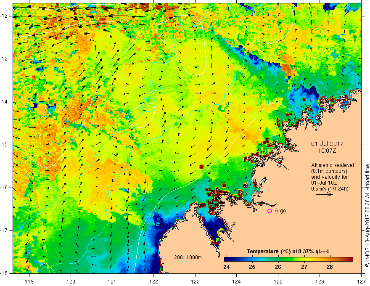Click the date text '01-Jul-2017'
370x286 pixels.
327,144
